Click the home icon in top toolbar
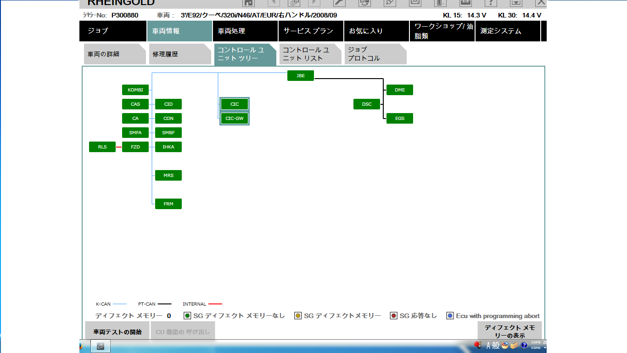 point(248,2)
